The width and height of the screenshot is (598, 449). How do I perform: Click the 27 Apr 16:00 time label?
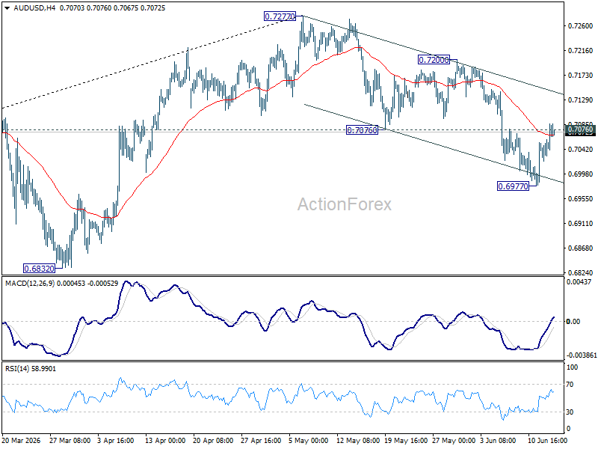click(261, 441)
